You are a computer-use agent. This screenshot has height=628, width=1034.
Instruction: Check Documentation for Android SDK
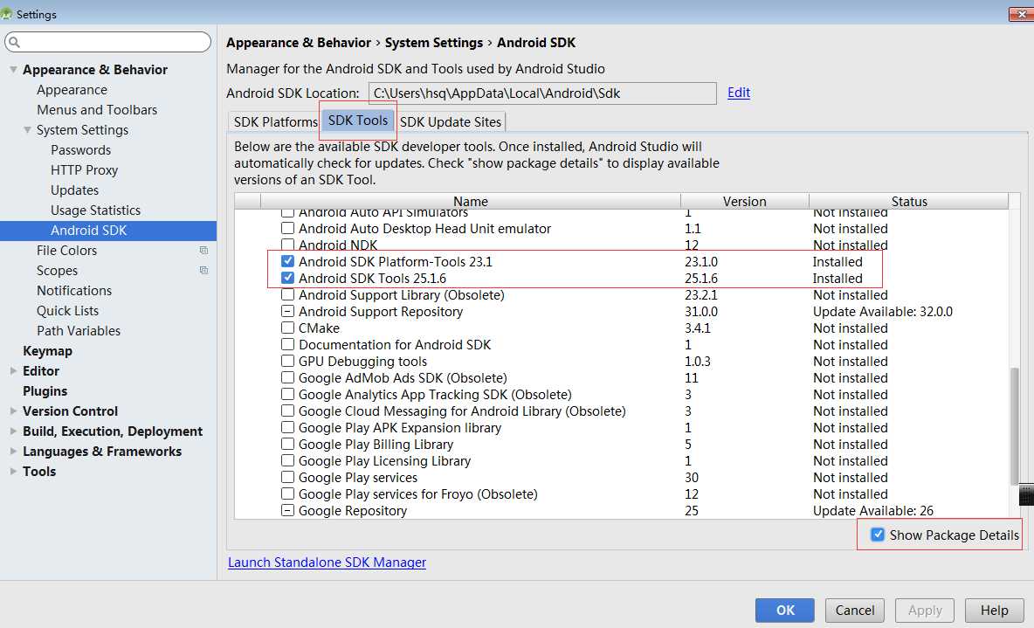coord(287,344)
